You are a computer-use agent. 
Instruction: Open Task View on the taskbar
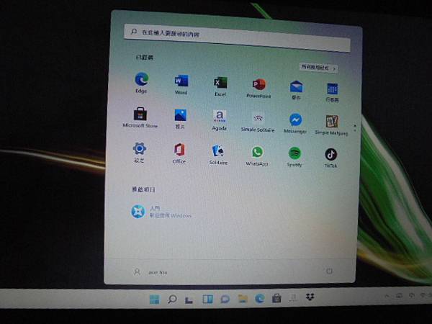click(189, 300)
